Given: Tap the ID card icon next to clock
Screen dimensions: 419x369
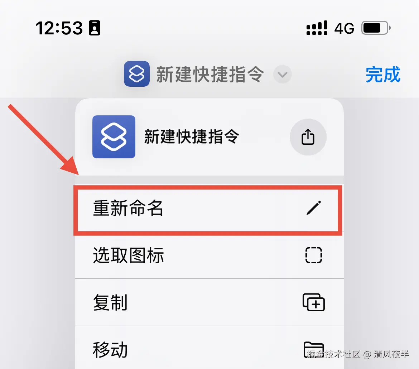Looking at the screenshot, I should point(95,28).
